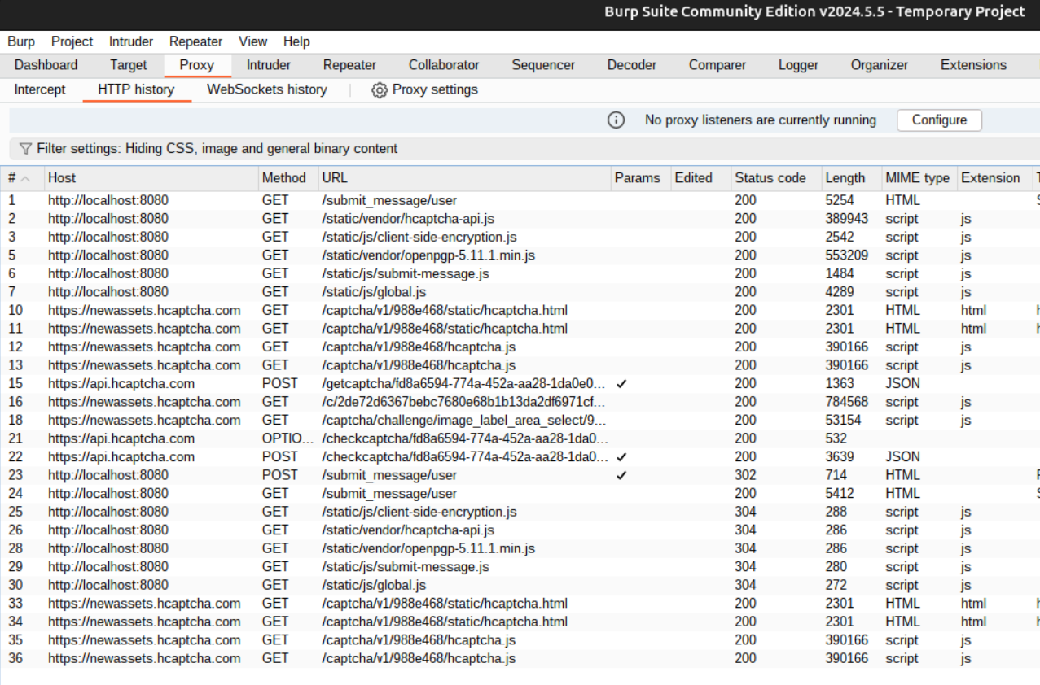Image resolution: width=1040 pixels, height=685 pixels.
Task: Open the filter settings bar
Action: (x=524, y=149)
